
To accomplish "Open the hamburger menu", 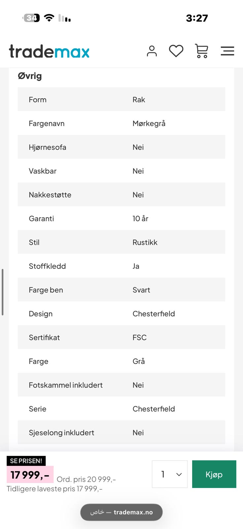I will pos(227,51).
